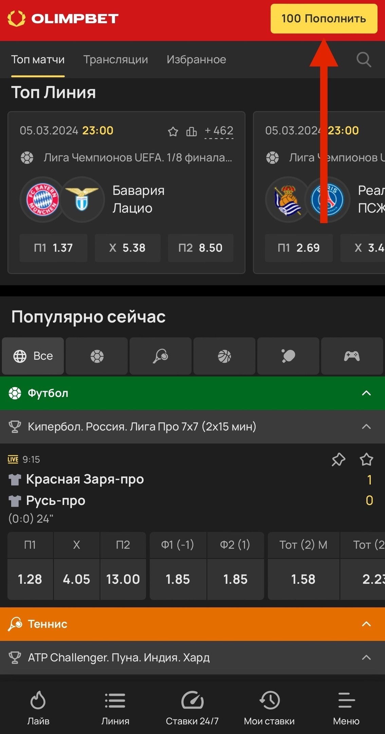Tap statistics icon on Бавария–Лацио card
385x734 pixels.
click(191, 131)
